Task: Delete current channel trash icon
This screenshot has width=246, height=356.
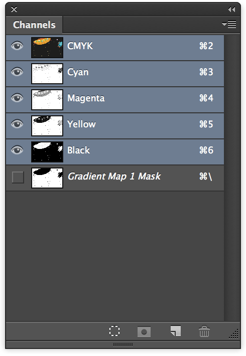Action: [204, 331]
